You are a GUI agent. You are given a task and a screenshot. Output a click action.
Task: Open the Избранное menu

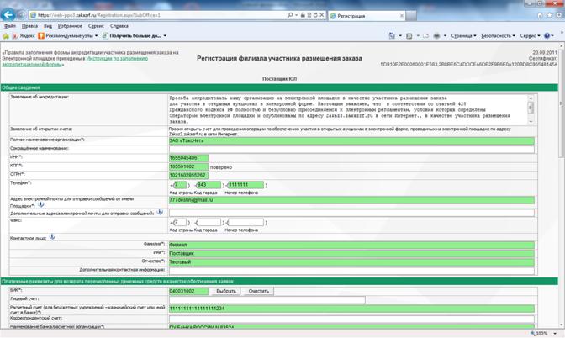point(70,26)
